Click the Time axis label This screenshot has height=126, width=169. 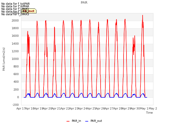(x=149, y=113)
